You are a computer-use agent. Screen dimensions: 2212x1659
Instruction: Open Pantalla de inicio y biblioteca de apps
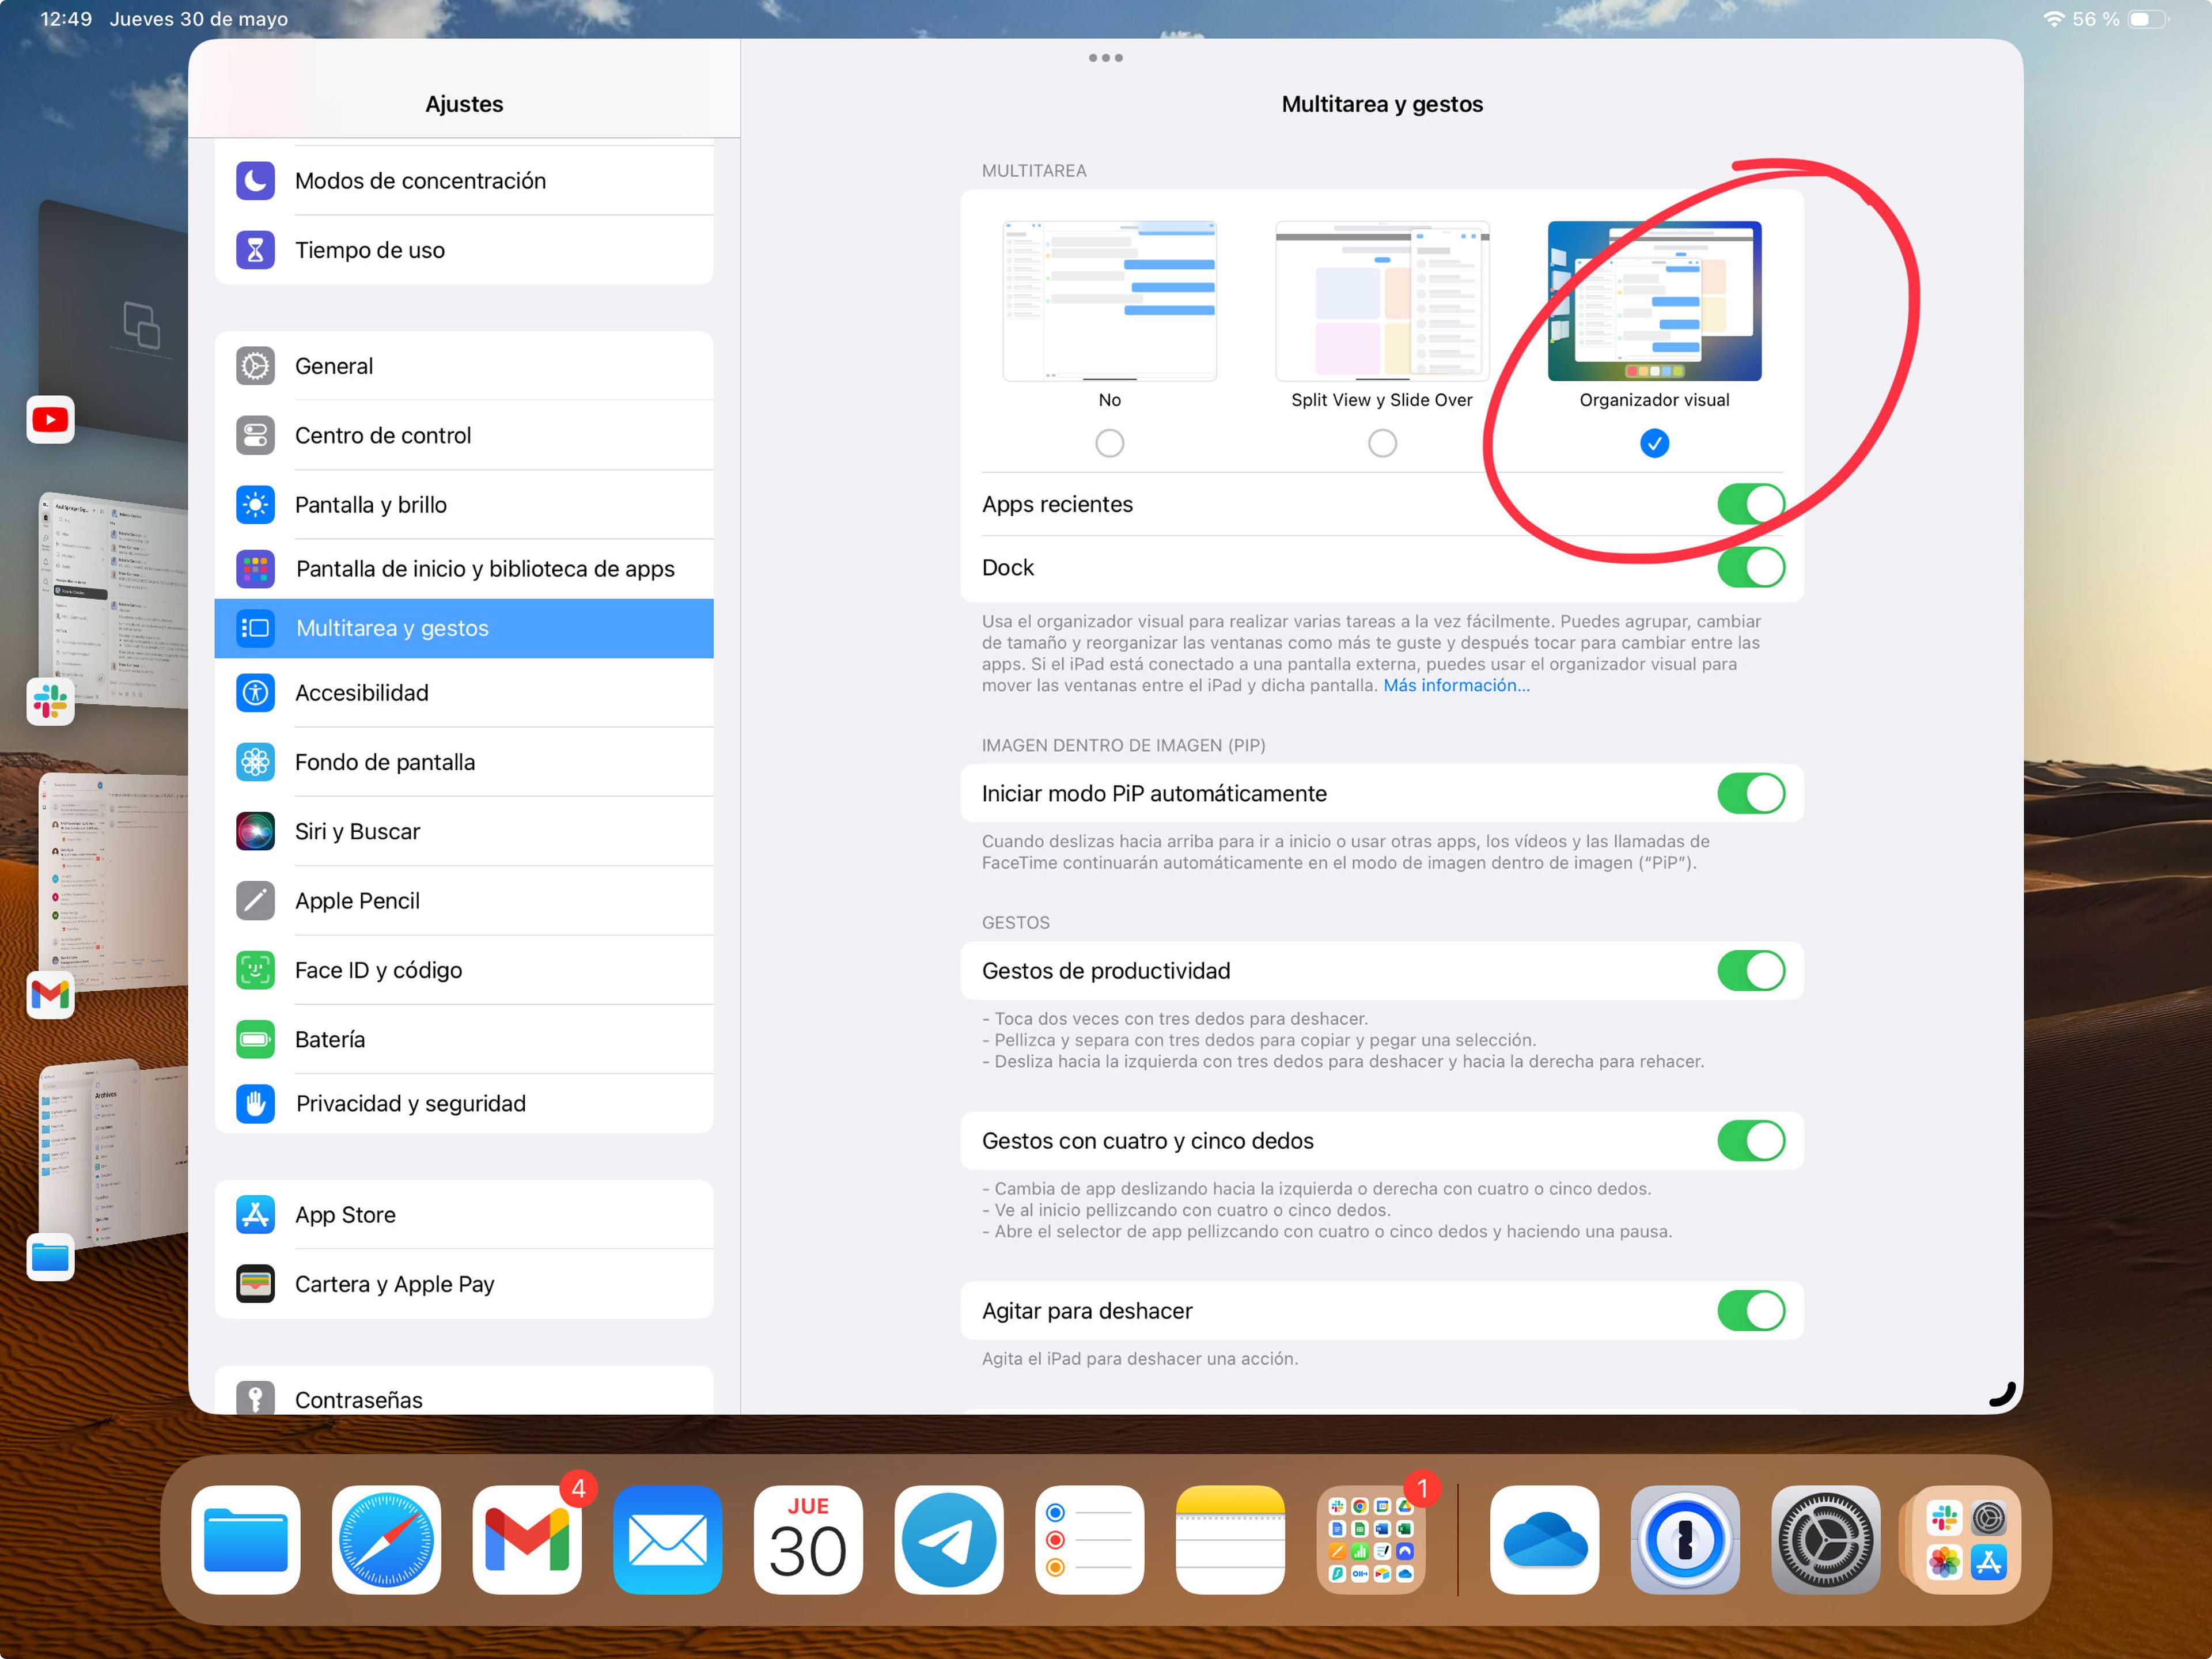[464, 568]
